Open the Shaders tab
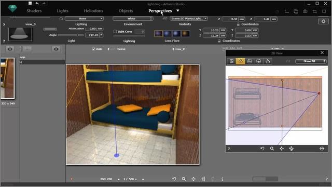Screen dimensions: 332x187 pos(34,11)
